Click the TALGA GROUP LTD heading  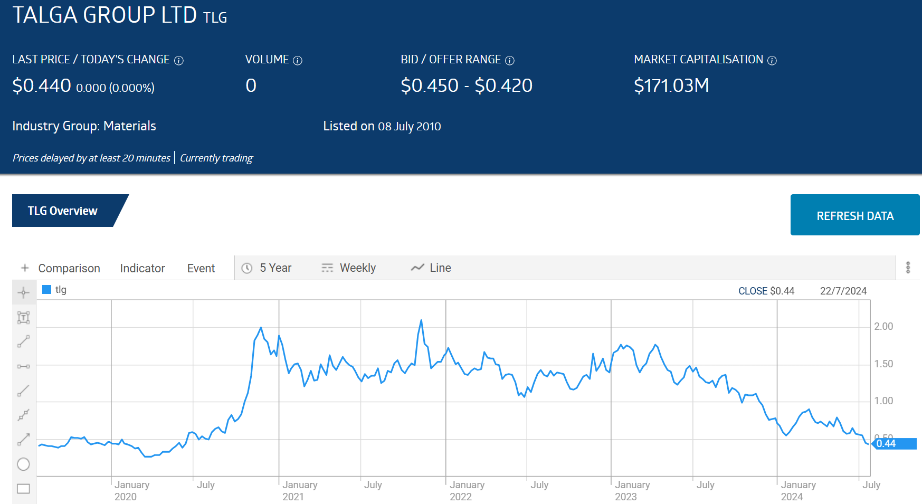104,15
